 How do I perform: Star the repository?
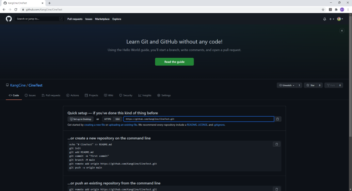tap(311, 85)
